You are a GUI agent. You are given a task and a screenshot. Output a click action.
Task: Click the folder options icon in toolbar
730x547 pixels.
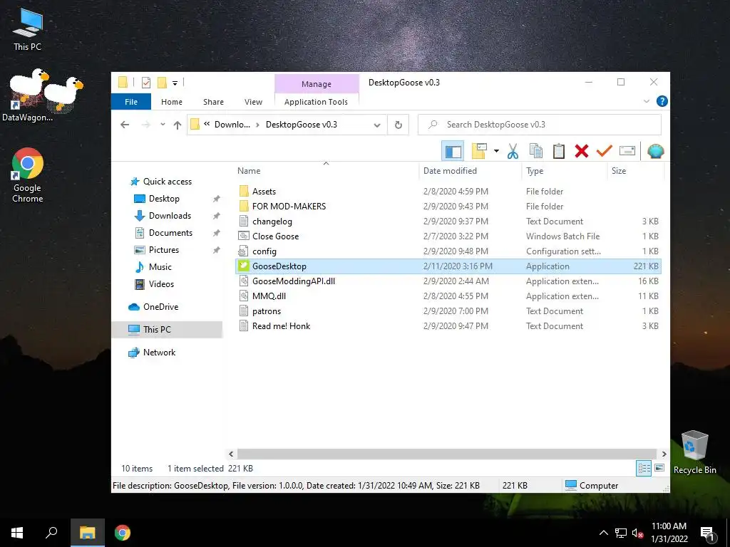(479, 151)
